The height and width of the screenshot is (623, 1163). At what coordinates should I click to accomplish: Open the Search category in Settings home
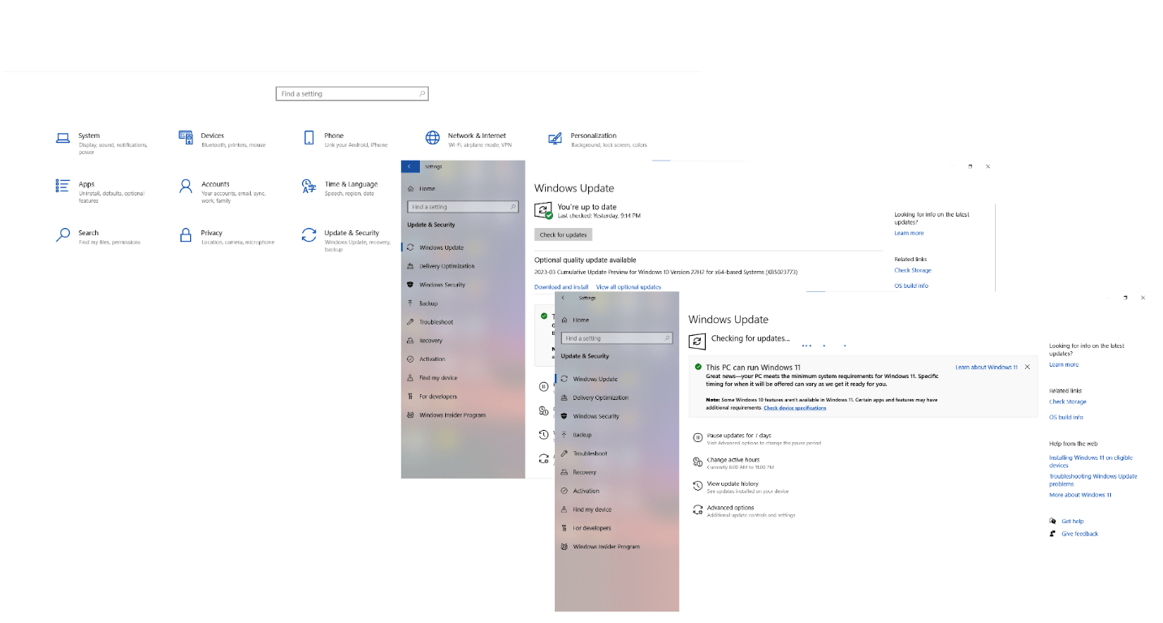coord(98,237)
